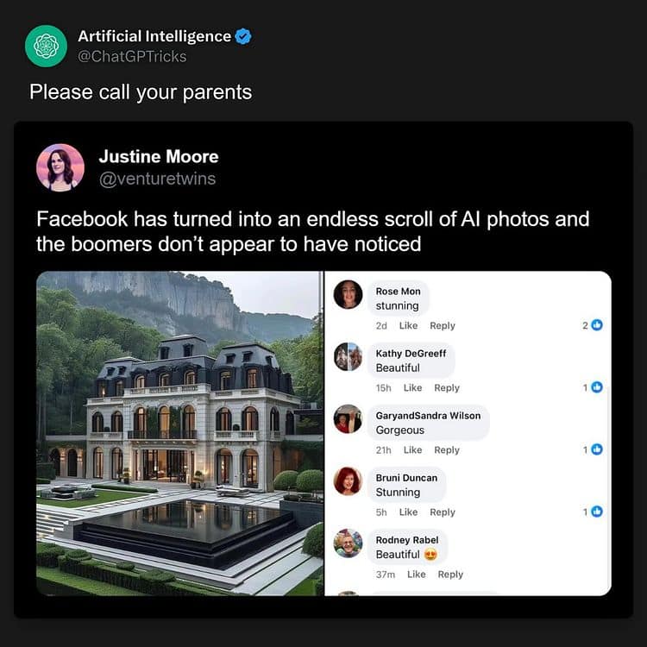Click like reaction count on Rose Mon's comment
Image resolution: width=647 pixels, height=647 pixels.
point(592,325)
